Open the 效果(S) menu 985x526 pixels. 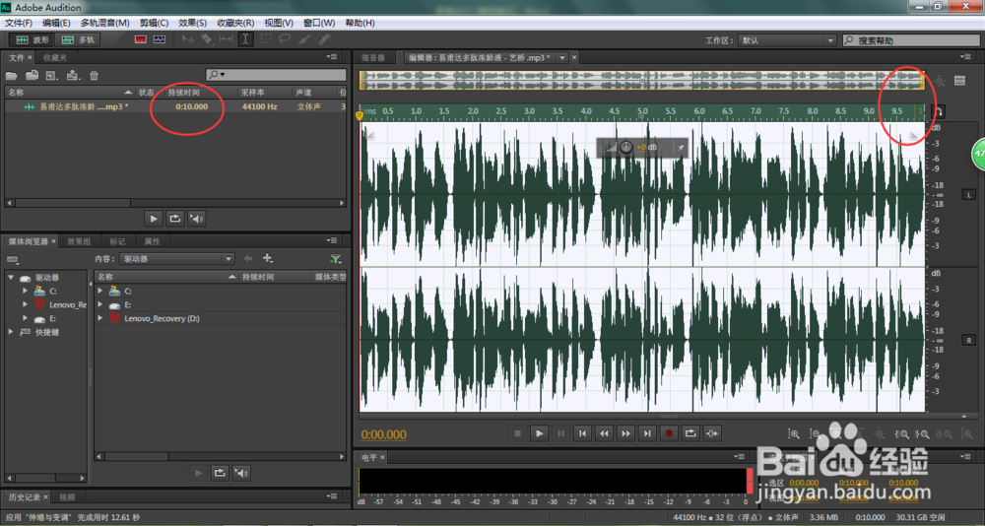pos(193,23)
